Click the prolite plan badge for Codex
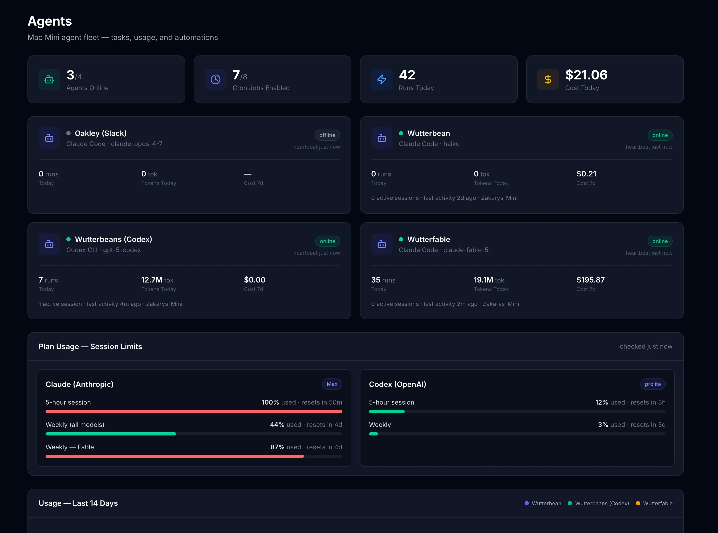Image resolution: width=718 pixels, height=533 pixels. tap(652, 384)
